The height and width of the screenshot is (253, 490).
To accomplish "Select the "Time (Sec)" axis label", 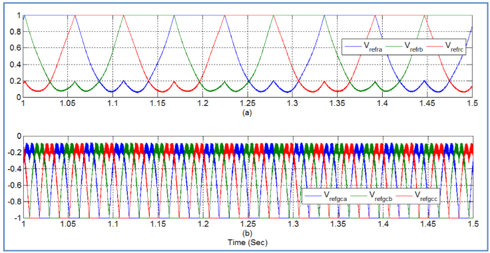I will [248, 242].
